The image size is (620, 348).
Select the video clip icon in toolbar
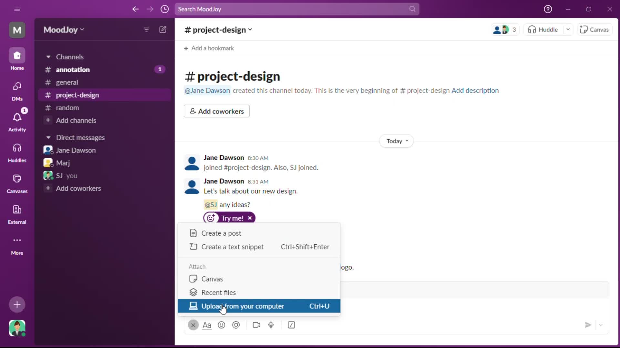(256, 325)
